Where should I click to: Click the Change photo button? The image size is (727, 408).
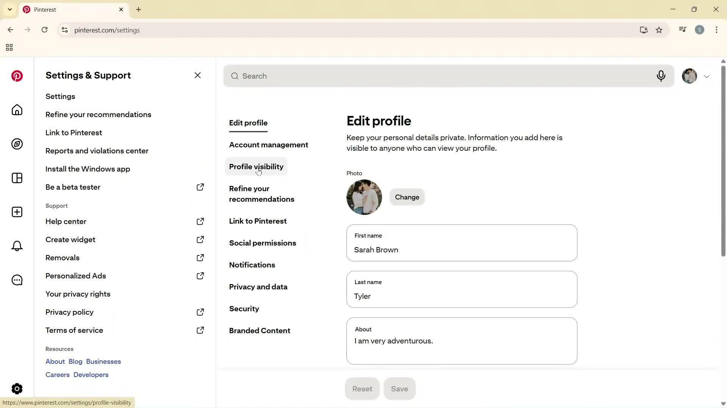pyautogui.click(x=407, y=197)
